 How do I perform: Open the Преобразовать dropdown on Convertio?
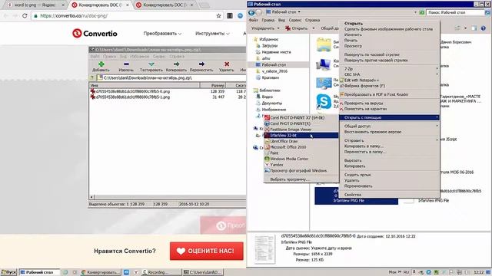(x=162, y=33)
